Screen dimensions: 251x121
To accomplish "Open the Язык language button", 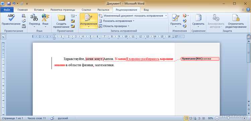I will click(45, 21).
